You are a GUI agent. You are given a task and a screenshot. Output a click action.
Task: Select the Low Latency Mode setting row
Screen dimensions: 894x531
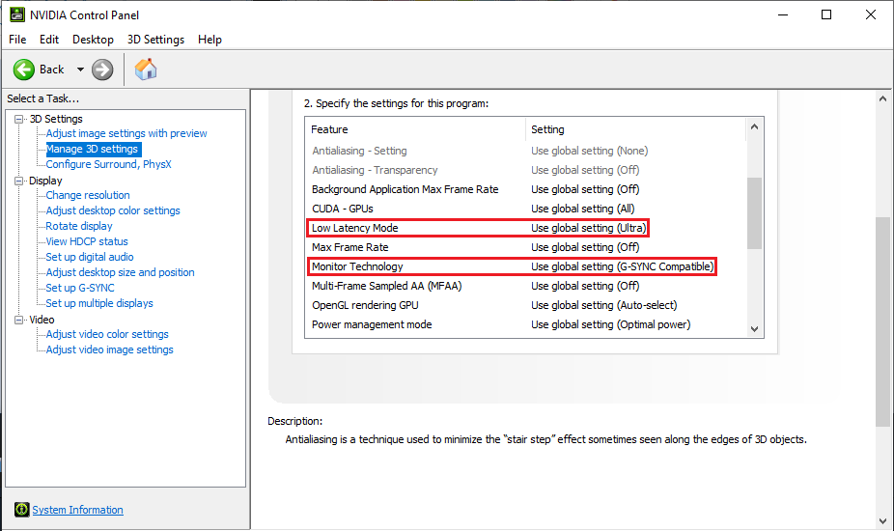pos(354,228)
